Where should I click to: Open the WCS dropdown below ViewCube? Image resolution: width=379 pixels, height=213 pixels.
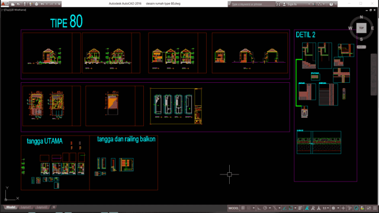pos(361,47)
